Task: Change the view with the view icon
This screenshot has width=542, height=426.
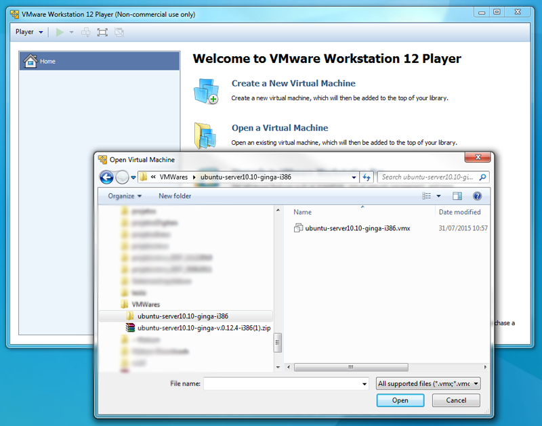Action: 427,196
